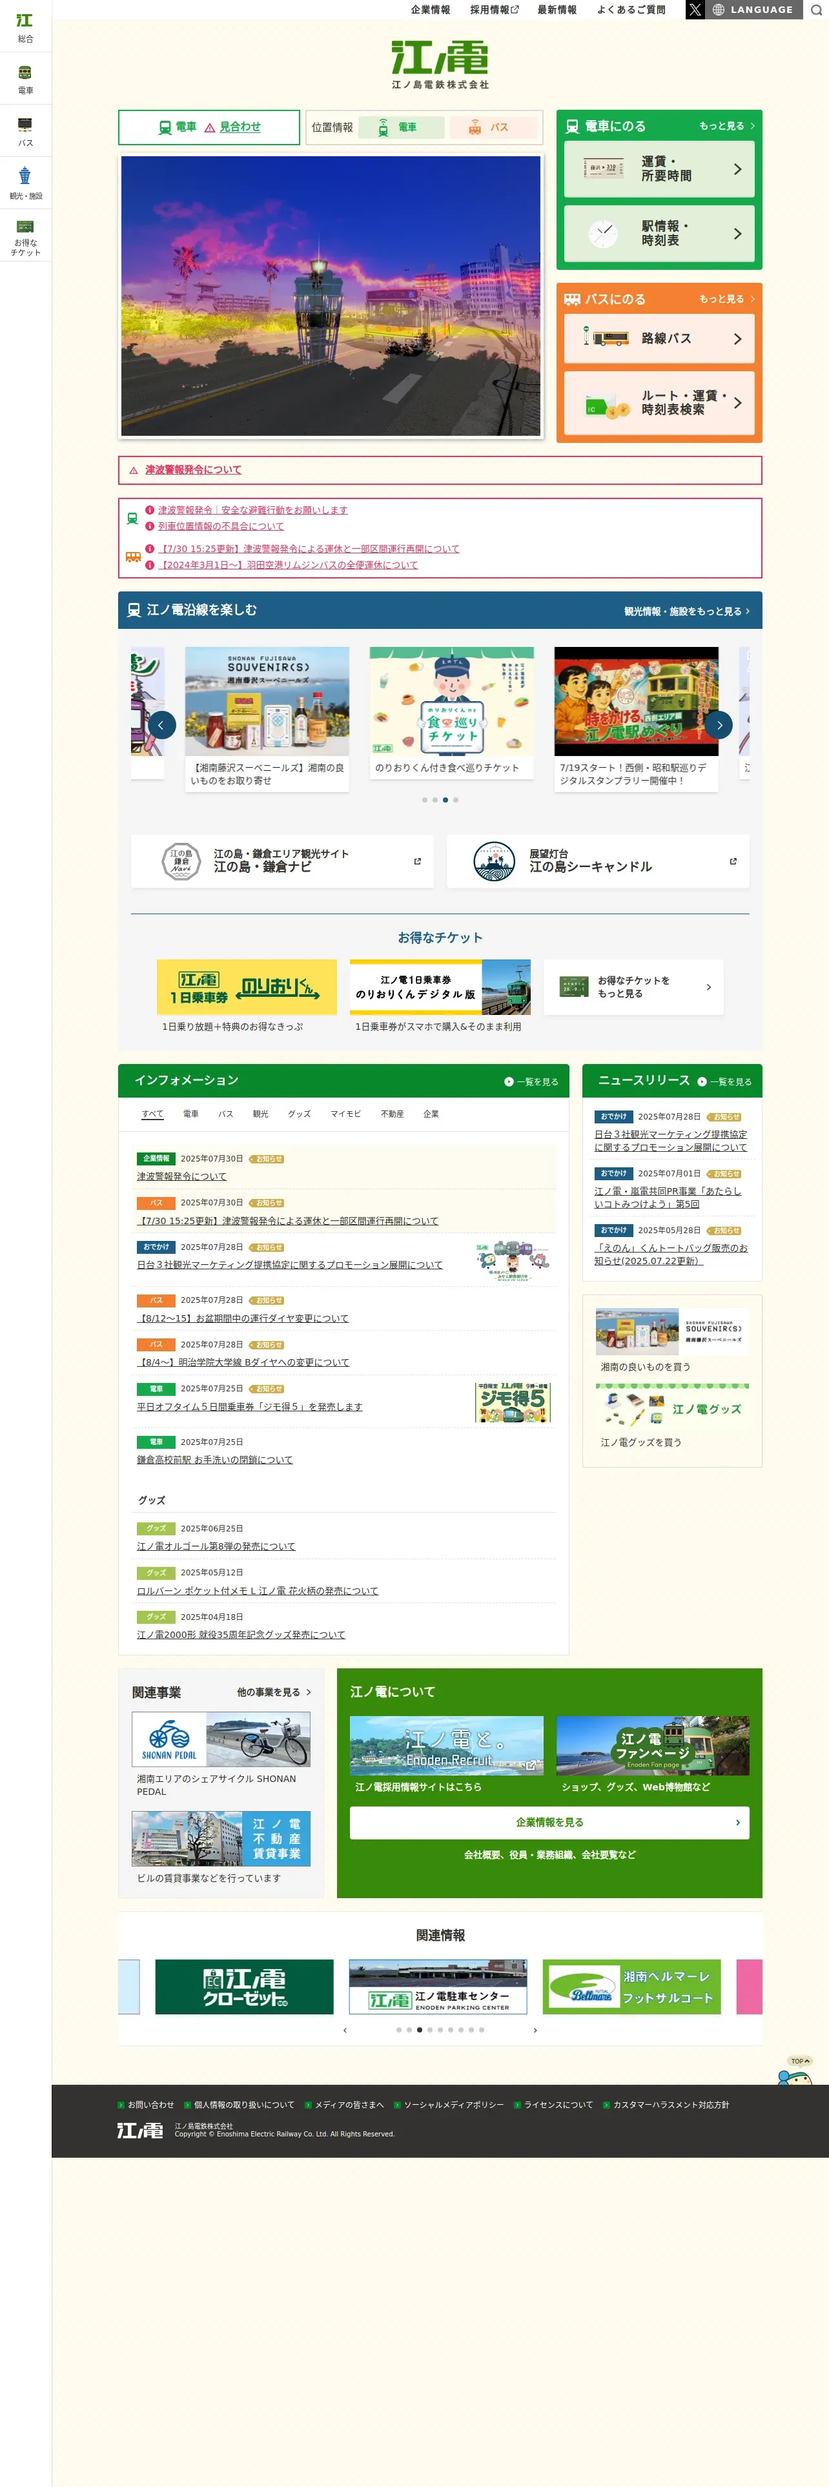This screenshot has height=2487, width=829.
Task: Click 他の事業を見る expander
Action: [274, 1692]
